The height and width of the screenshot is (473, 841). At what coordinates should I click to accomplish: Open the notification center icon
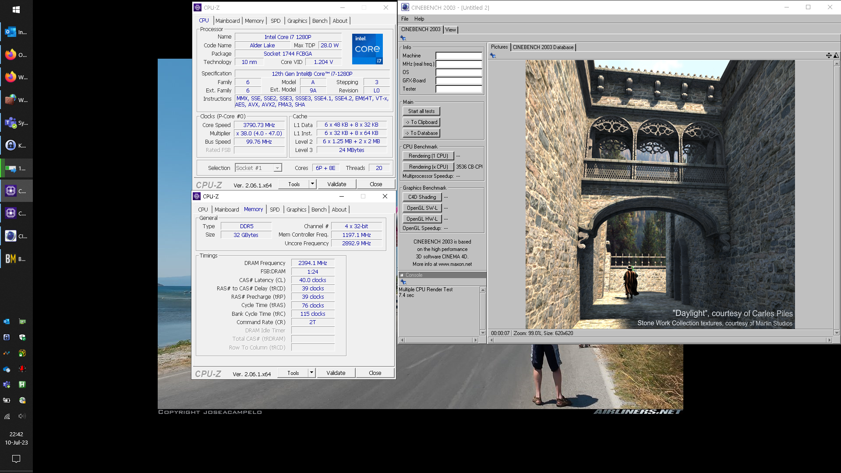16,459
